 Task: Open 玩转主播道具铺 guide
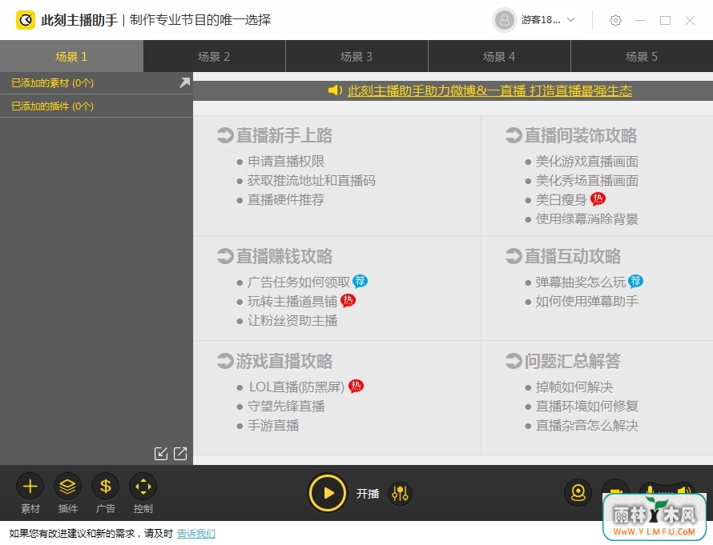[x=292, y=301]
